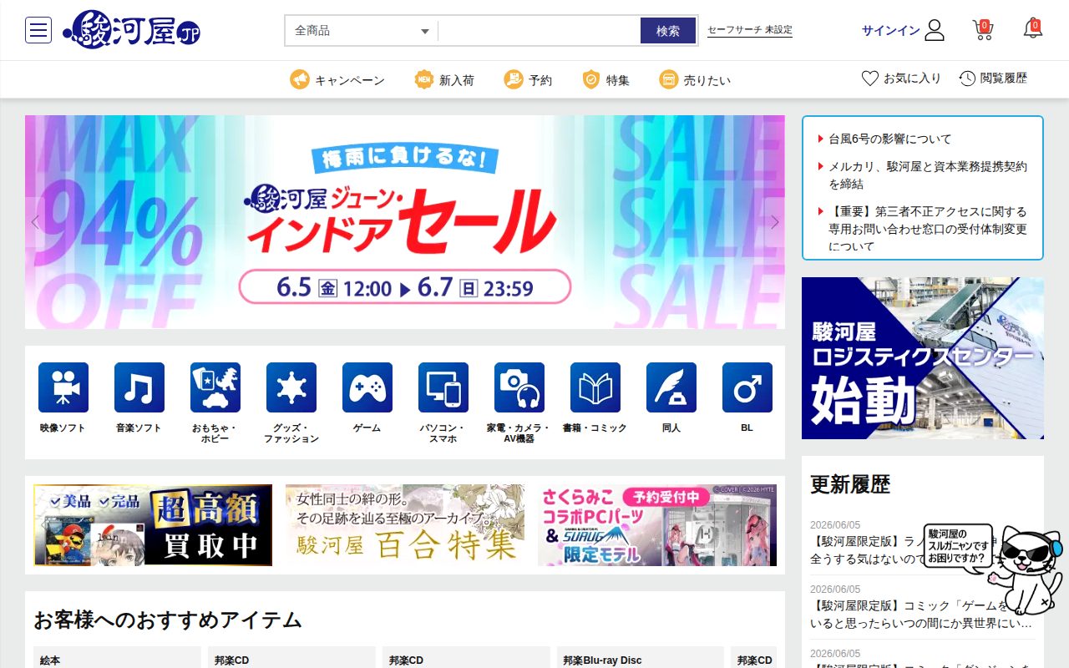Open the 新入荷 menu item
The width and height of the screenshot is (1069, 668).
pyautogui.click(x=444, y=79)
